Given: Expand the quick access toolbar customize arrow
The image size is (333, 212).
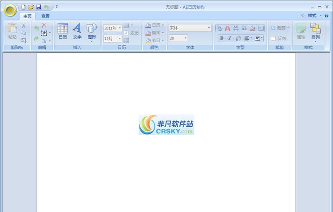Looking at the screenshot, I should tap(57, 7).
